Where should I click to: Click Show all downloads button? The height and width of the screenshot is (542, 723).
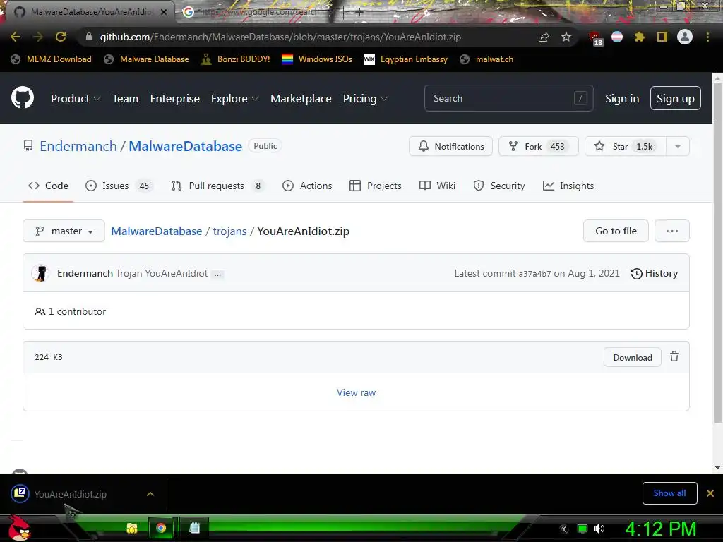(669, 493)
